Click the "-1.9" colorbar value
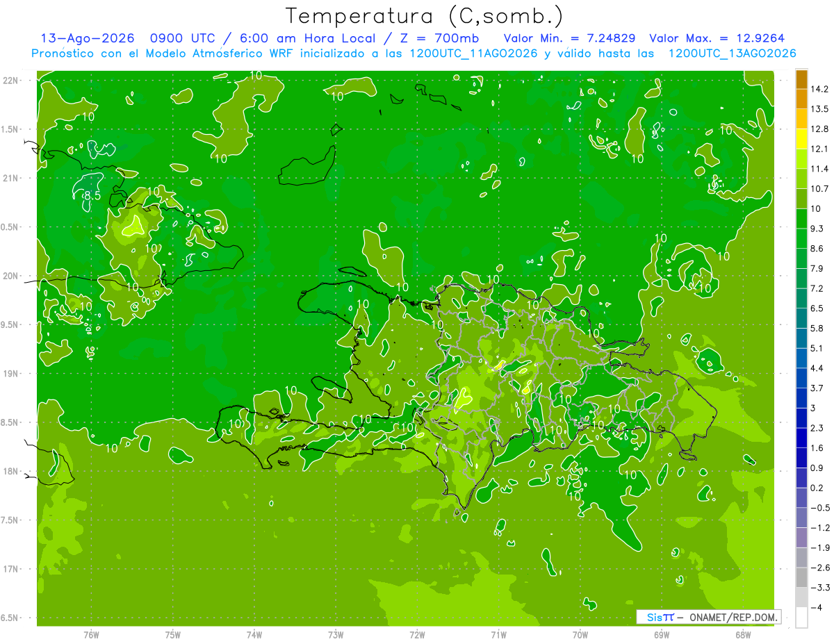Viewport: 834px width, 644px height. pos(819,547)
